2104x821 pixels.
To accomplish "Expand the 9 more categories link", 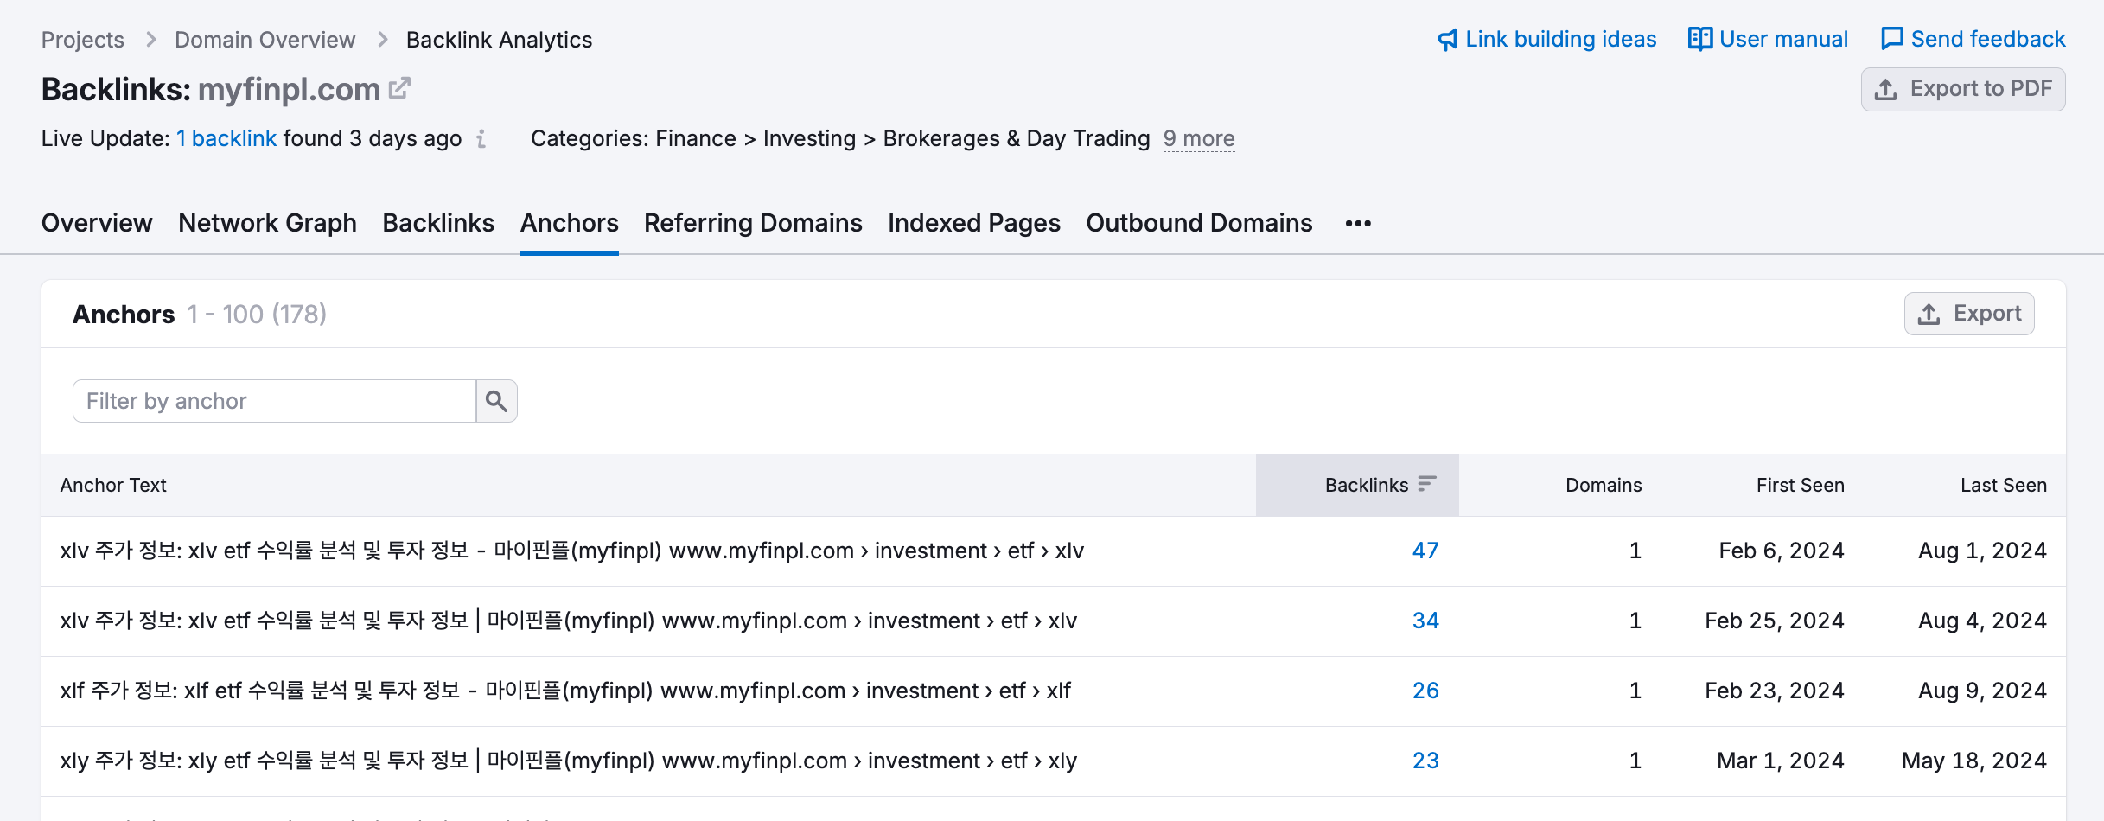I will [x=1199, y=139].
